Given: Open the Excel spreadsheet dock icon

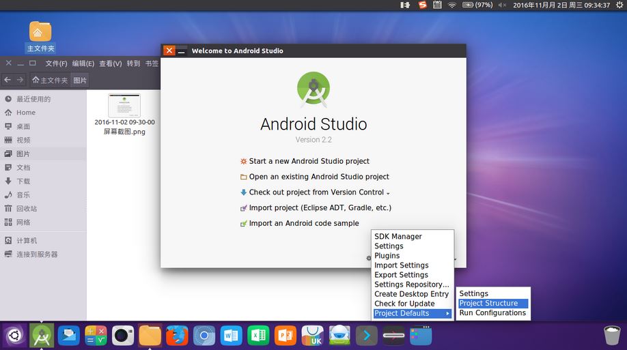Looking at the screenshot, I should pos(258,336).
